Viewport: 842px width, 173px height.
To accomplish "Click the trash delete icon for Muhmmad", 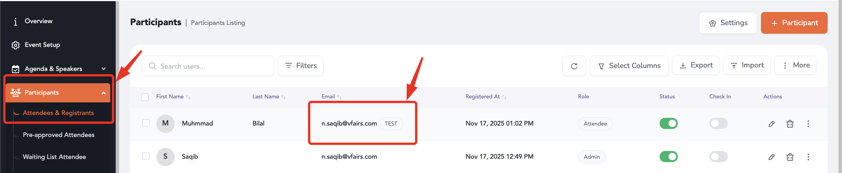I will tap(790, 124).
